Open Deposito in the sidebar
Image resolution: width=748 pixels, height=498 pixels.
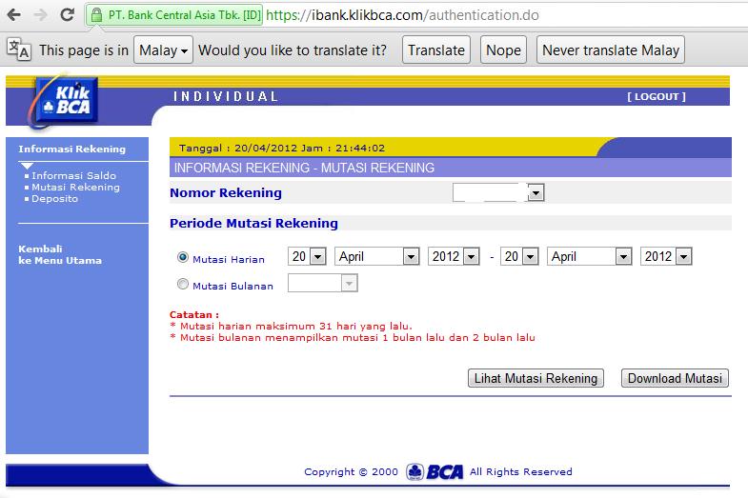(x=54, y=198)
